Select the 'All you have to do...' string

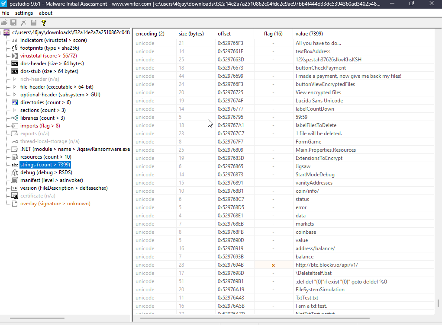[x=318, y=43]
